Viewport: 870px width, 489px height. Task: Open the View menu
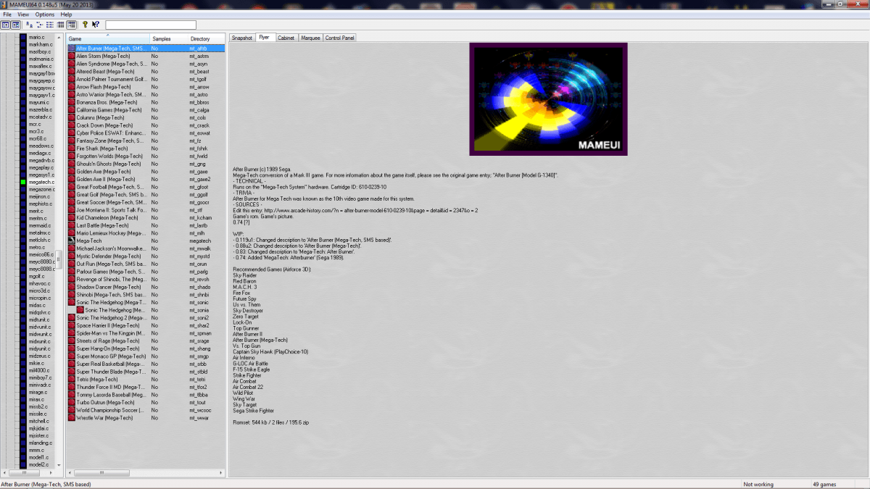point(23,14)
